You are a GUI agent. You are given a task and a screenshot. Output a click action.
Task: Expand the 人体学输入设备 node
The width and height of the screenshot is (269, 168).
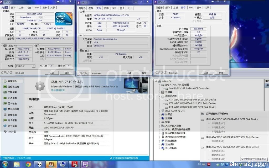point(159,126)
